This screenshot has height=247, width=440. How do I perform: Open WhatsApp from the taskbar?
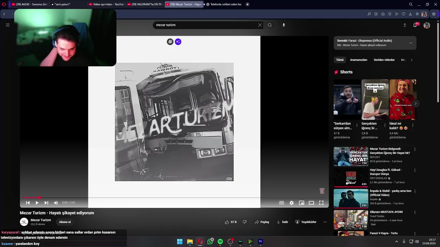coord(210,242)
